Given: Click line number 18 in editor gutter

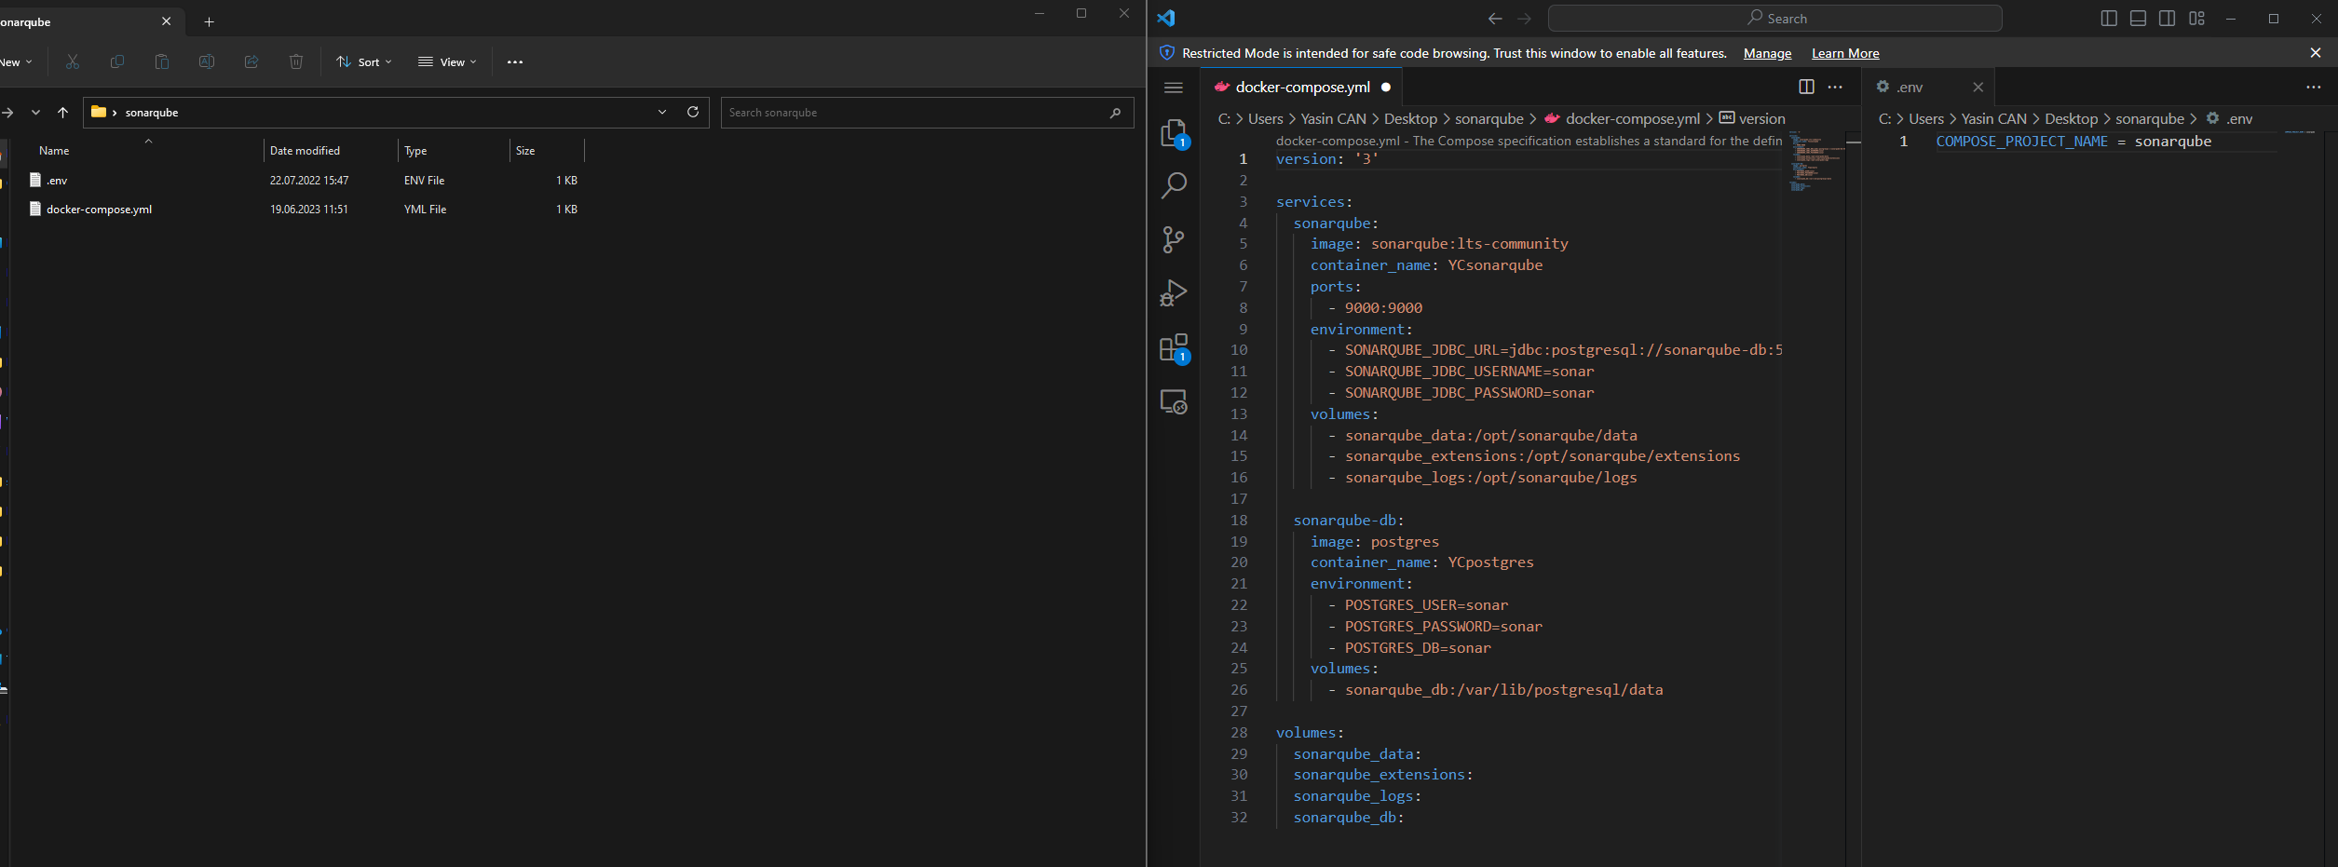Looking at the screenshot, I should pos(1239,520).
